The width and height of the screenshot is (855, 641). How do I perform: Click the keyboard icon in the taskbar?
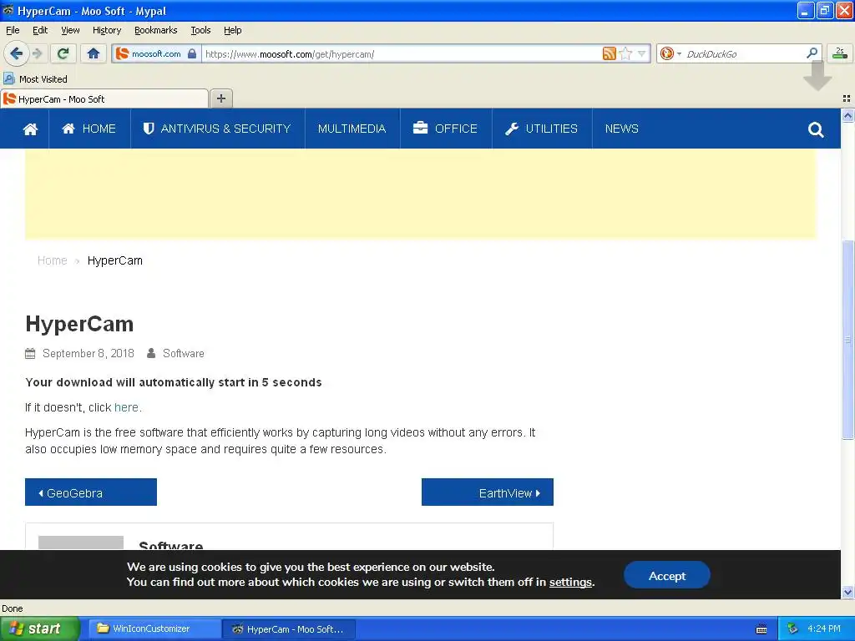tap(761, 629)
